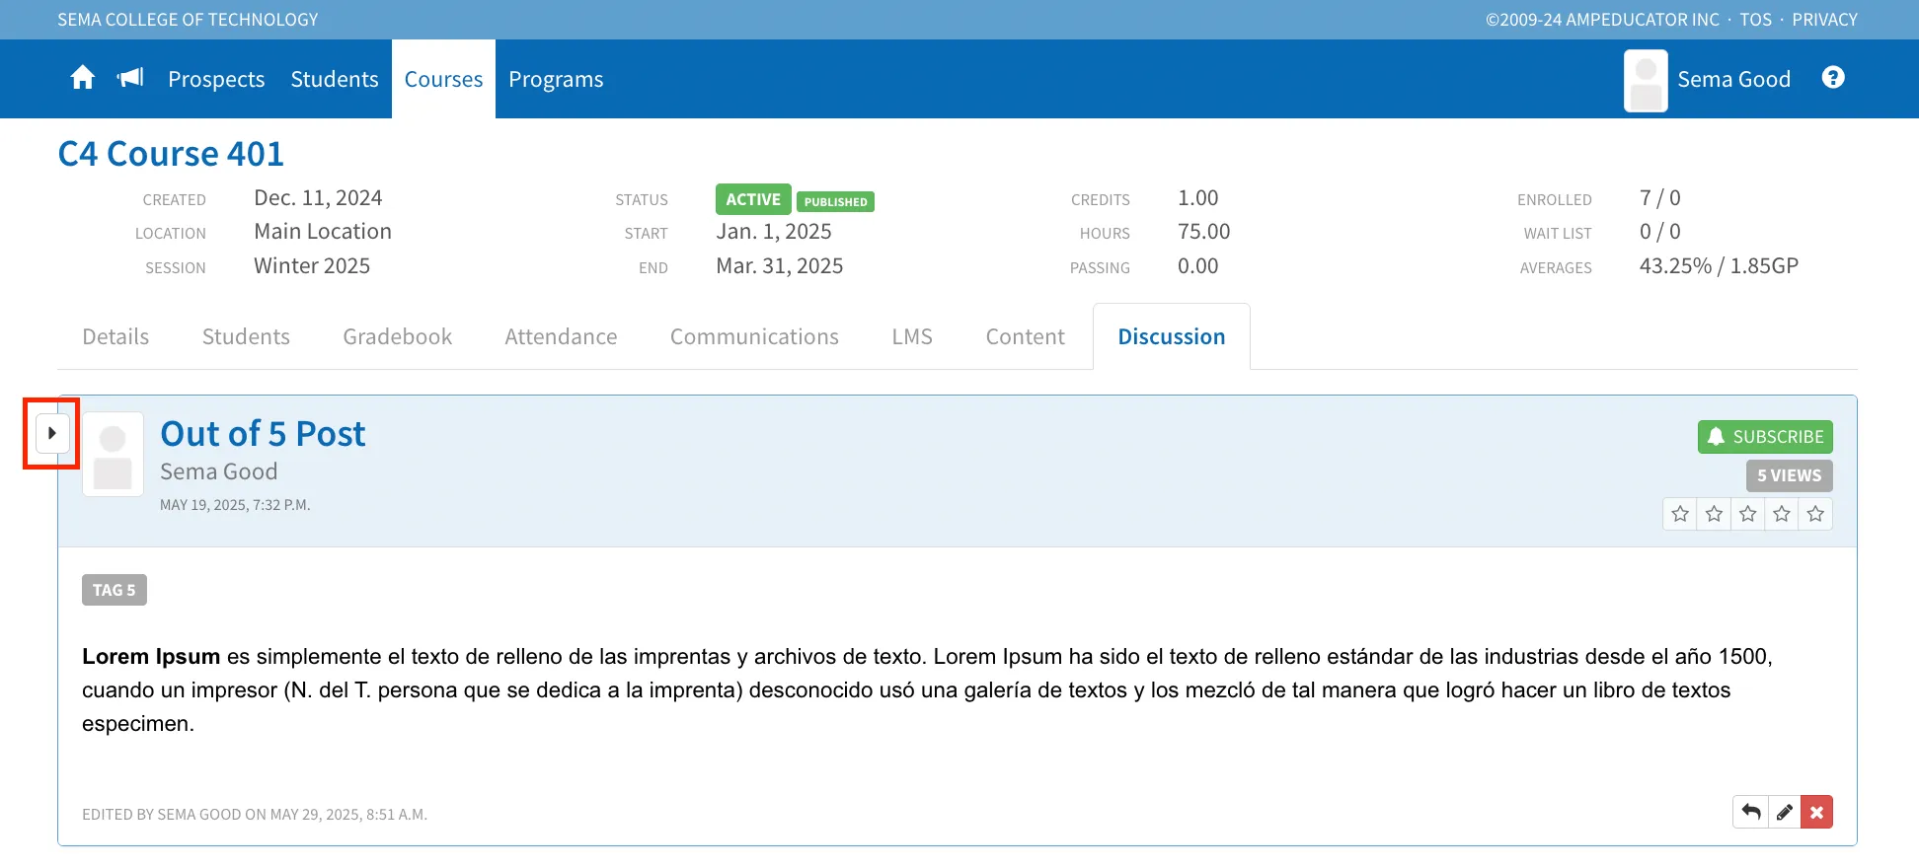Open the Programs menu
This screenshot has height=868, width=1919.
[x=556, y=79]
